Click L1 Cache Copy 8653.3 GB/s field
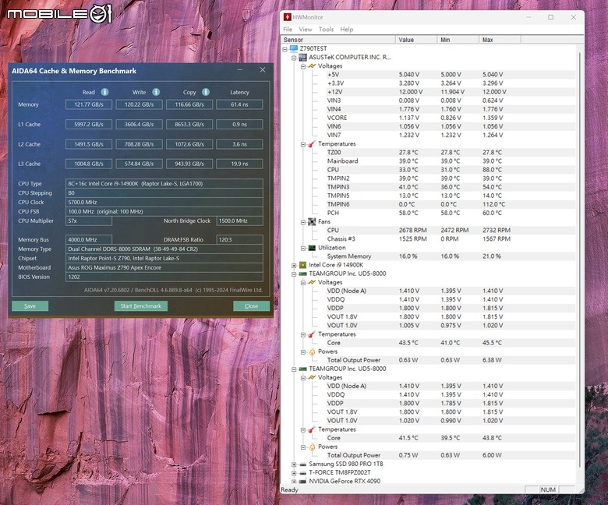Viewport: 608px width, 505px height. [189, 125]
